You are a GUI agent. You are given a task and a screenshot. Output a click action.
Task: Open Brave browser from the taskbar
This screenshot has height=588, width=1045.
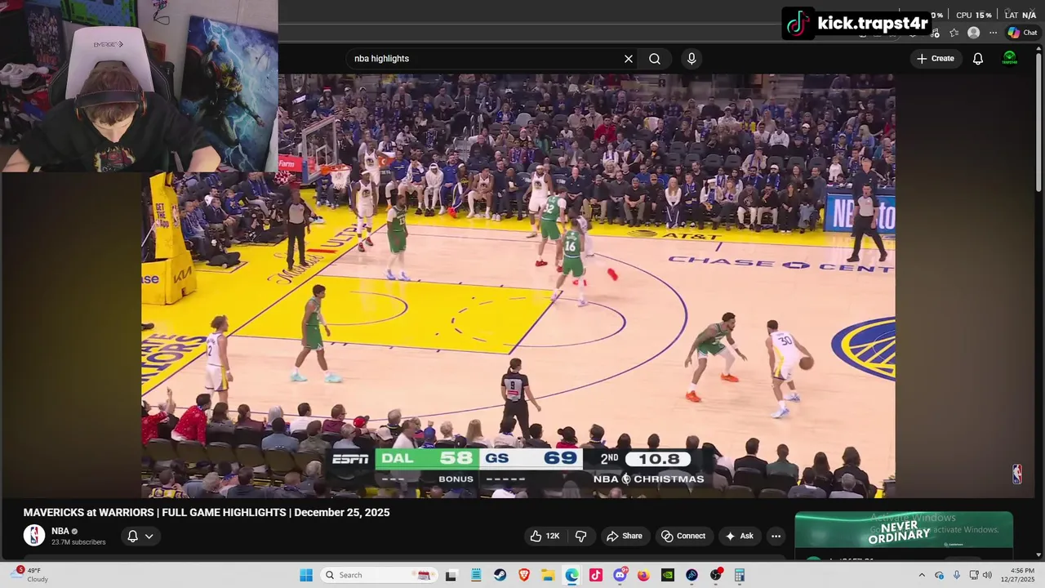[x=524, y=575]
